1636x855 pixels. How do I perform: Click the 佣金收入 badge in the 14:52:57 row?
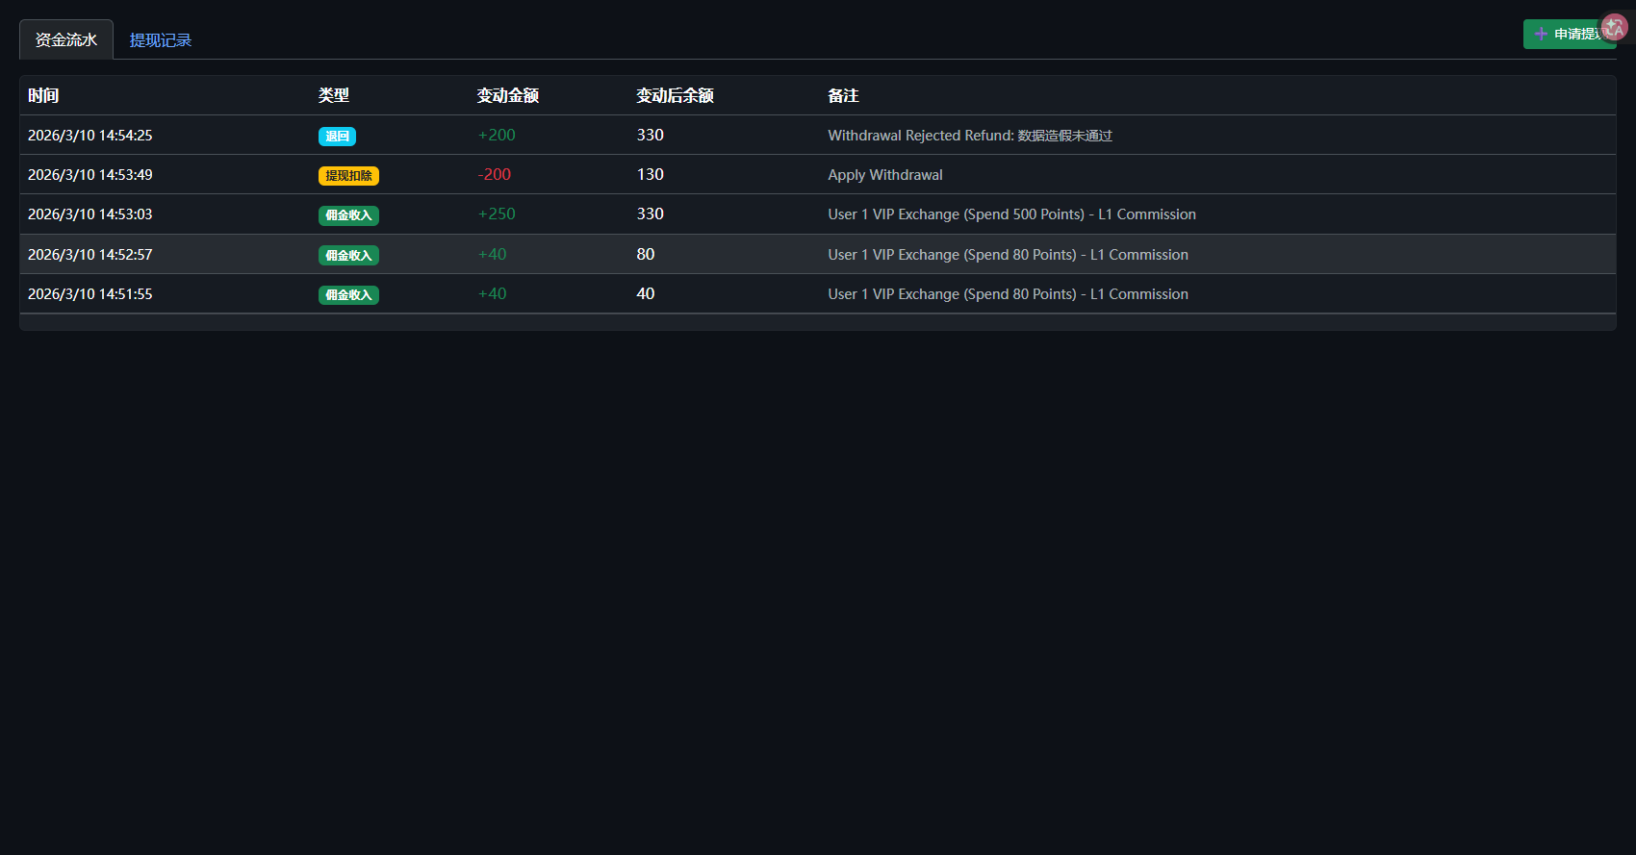click(348, 256)
